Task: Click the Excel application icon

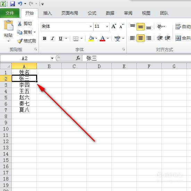Action: [x=3, y=4]
